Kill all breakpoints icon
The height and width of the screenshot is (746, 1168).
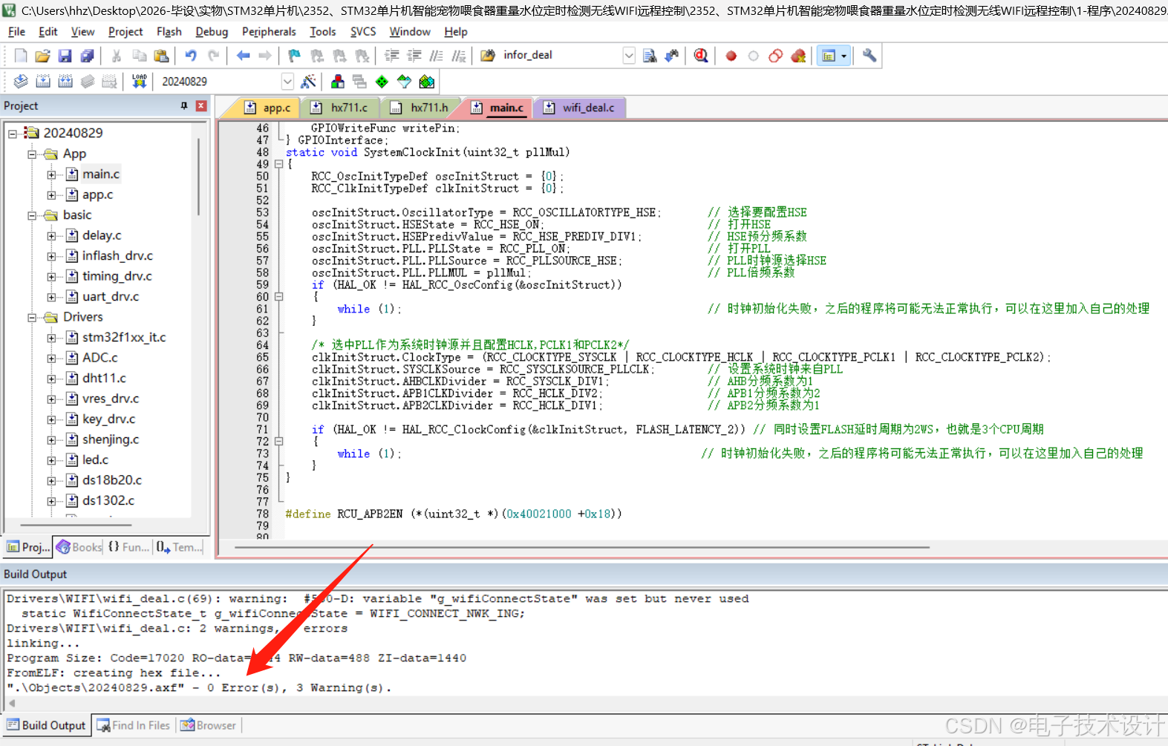798,56
